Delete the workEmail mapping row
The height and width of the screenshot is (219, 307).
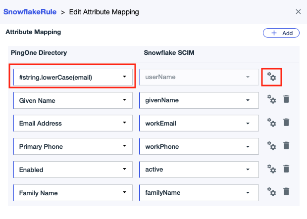pyautogui.click(x=286, y=123)
